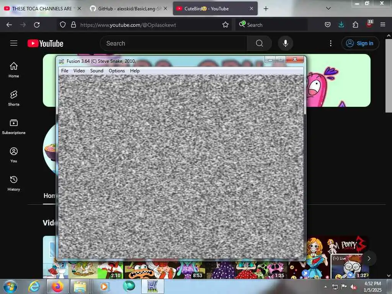The image size is (392, 294).
Task: Launch Internet Explorer from the taskbar
Action: click(x=34, y=287)
